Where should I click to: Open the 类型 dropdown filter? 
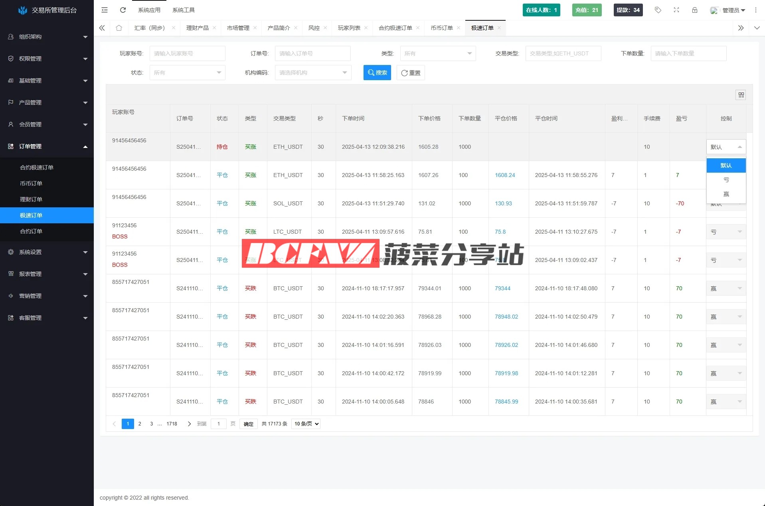tap(437, 53)
